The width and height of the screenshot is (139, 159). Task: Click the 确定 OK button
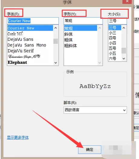point(89,150)
